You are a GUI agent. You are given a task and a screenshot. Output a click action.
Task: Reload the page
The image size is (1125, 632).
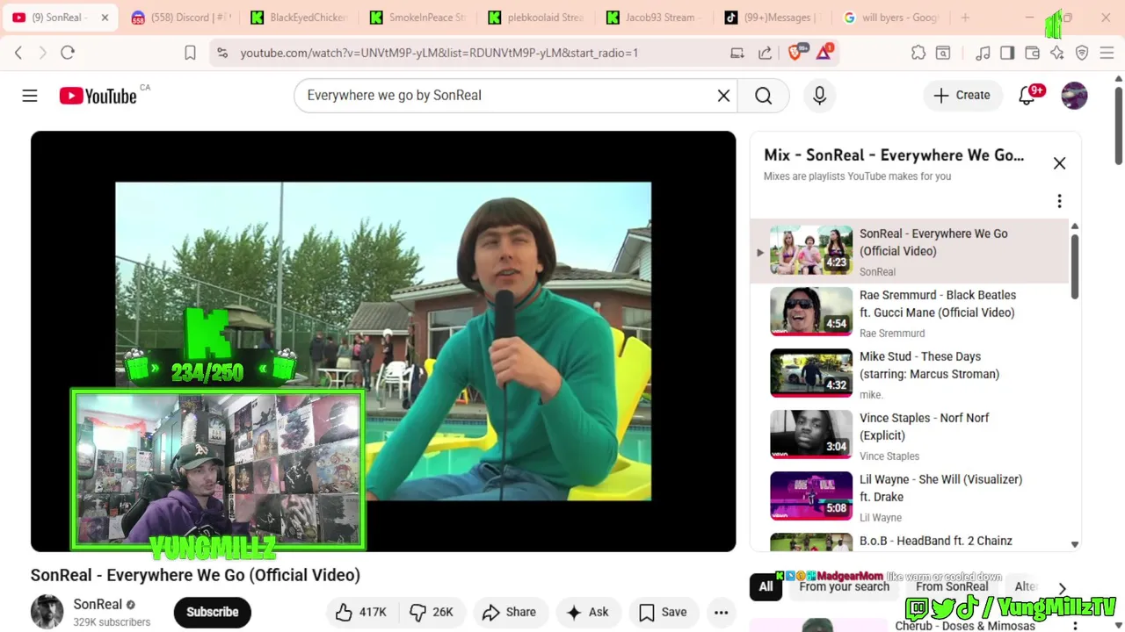68,53
